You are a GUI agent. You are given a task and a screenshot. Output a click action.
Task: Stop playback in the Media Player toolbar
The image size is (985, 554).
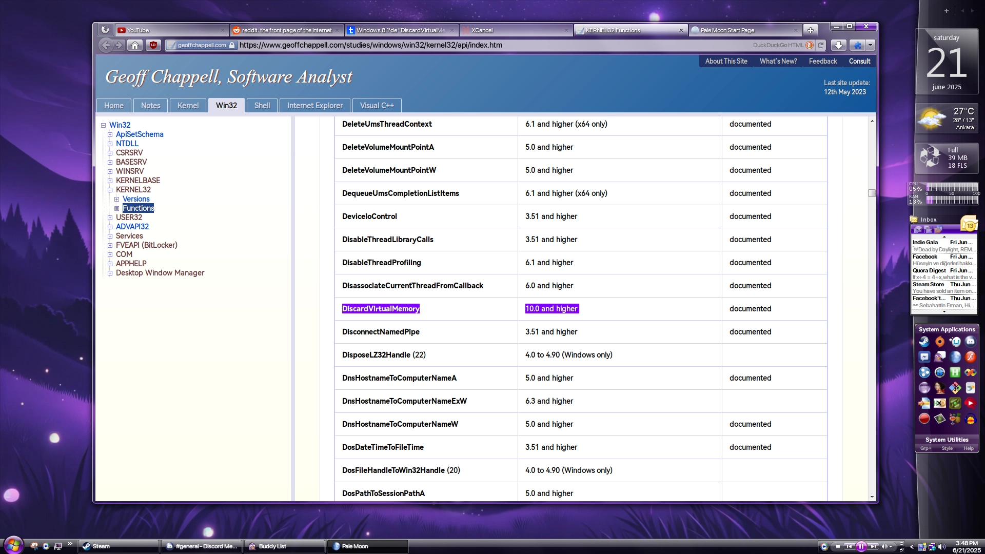[x=837, y=547]
